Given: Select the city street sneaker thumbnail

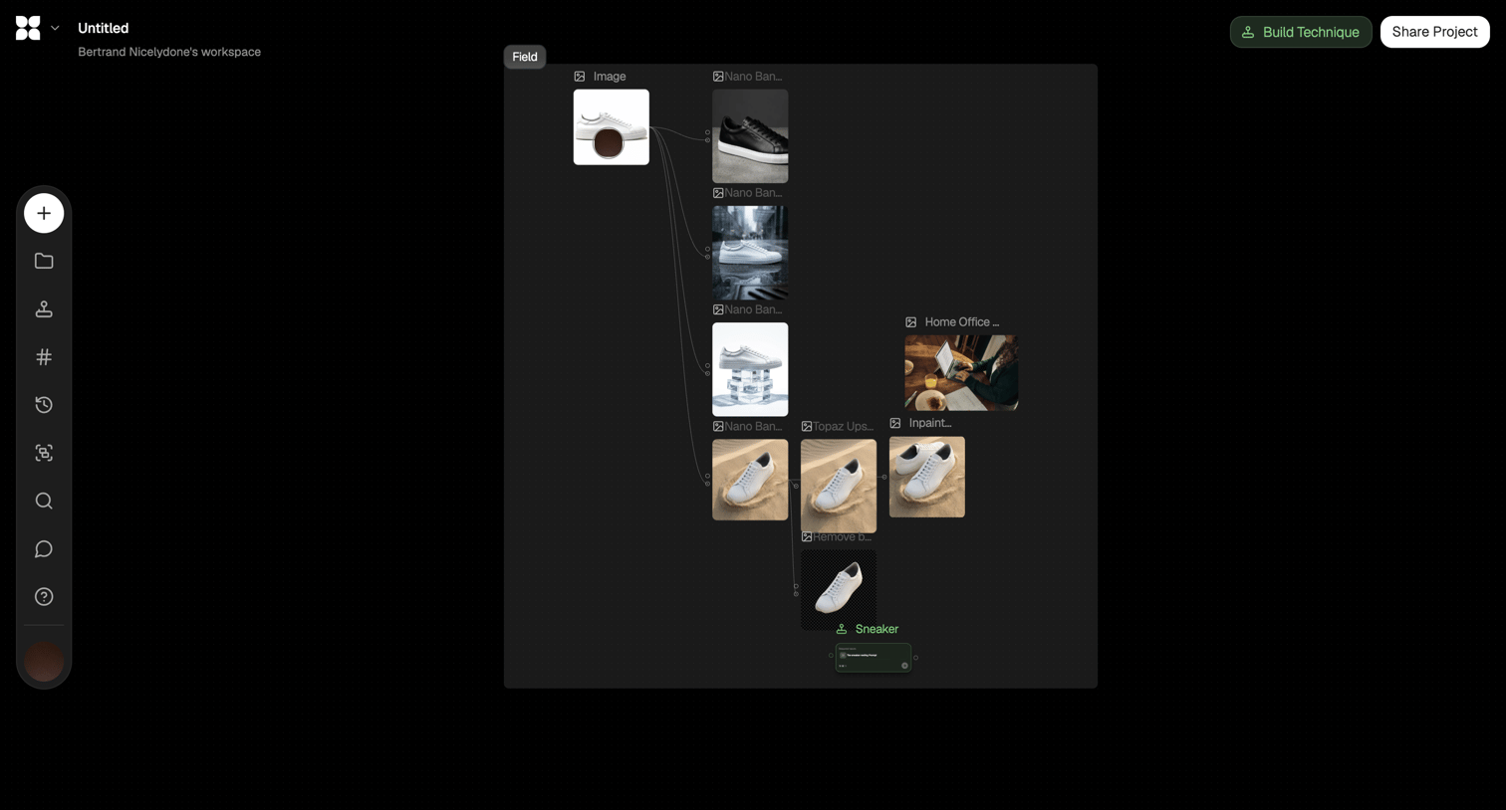Looking at the screenshot, I should [x=750, y=253].
